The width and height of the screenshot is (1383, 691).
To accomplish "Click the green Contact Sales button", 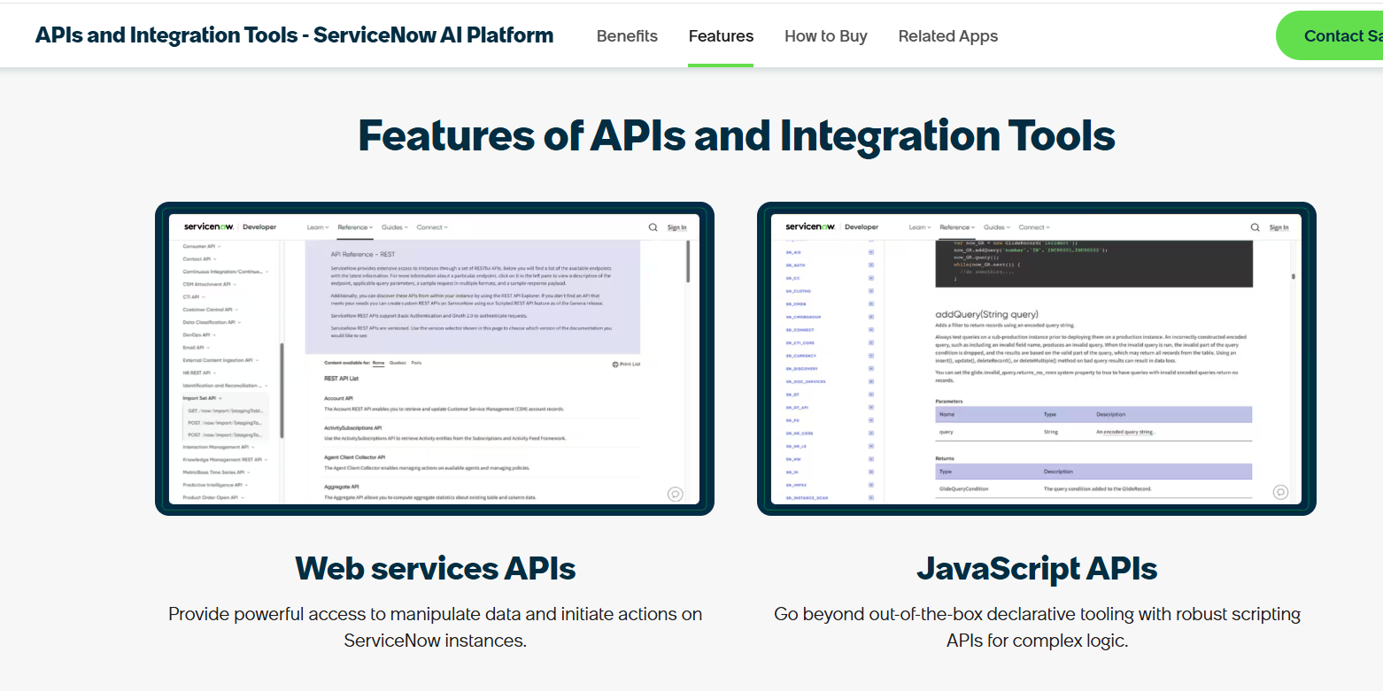I will click(x=1330, y=35).
